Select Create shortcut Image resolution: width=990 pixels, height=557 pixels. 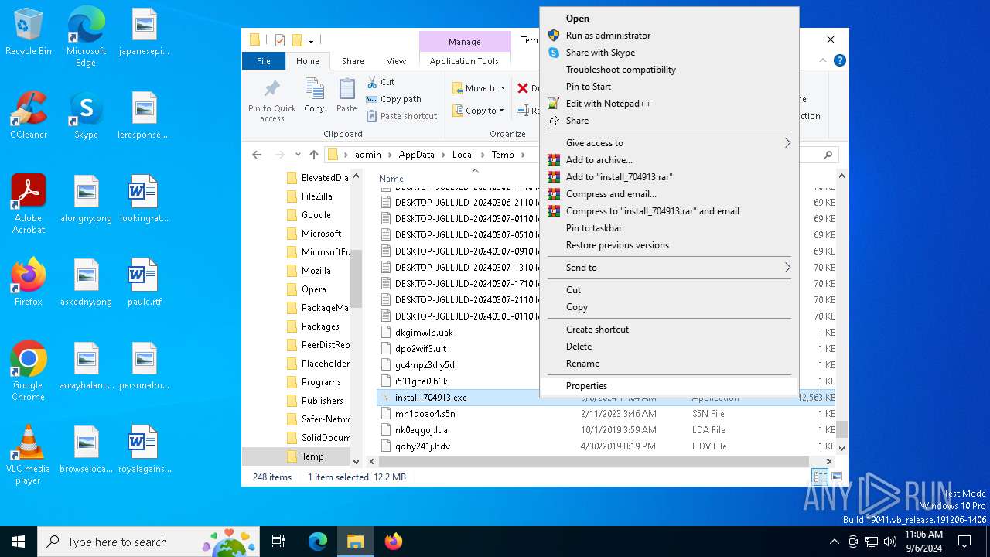669,329
